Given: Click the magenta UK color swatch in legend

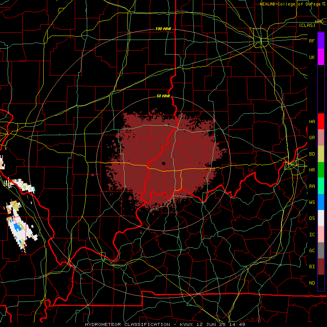Looking at the screenshot, I should (x=321, y=57).
